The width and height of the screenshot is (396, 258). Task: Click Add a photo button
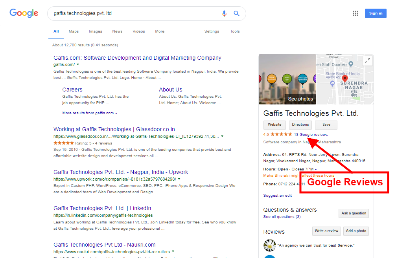click(356, 231)
